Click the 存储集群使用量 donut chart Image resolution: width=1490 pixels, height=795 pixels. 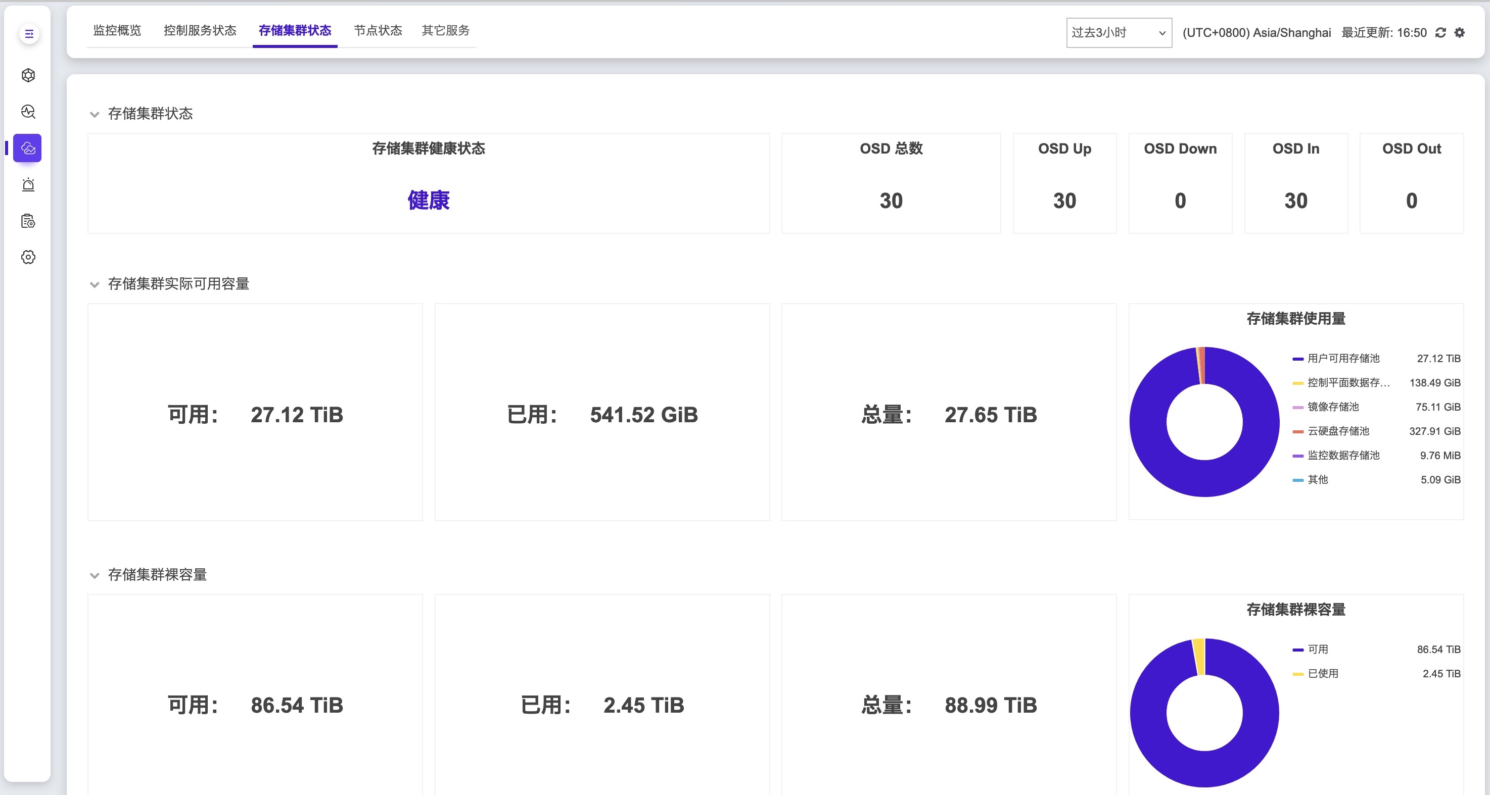click(1204, 422)
